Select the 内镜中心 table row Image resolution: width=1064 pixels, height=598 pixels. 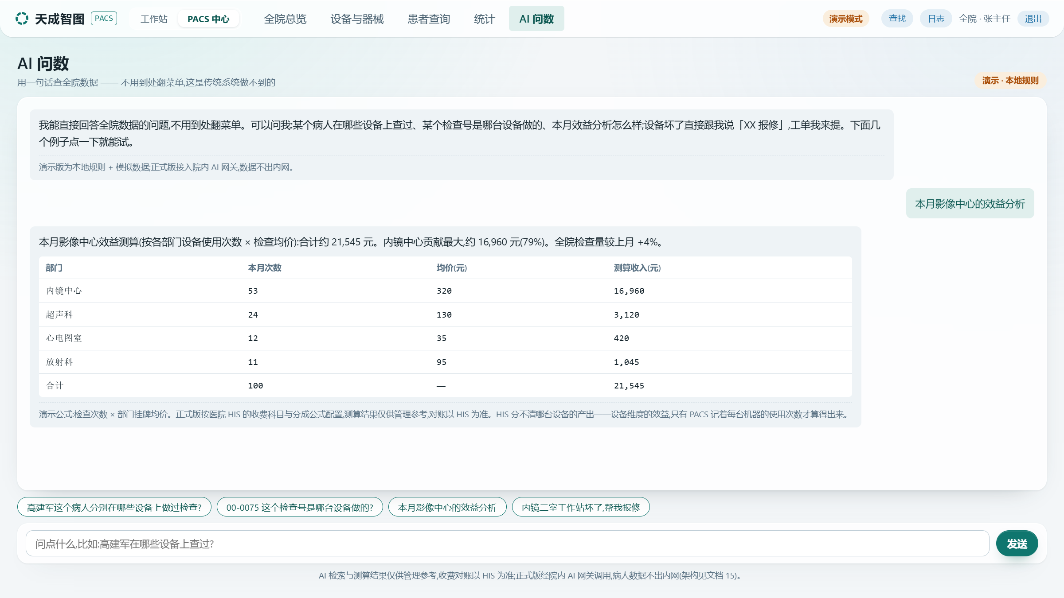[x=446, y=291]
